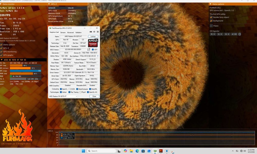
Task: Open the Windows Start menu
Action: point(83,151)
